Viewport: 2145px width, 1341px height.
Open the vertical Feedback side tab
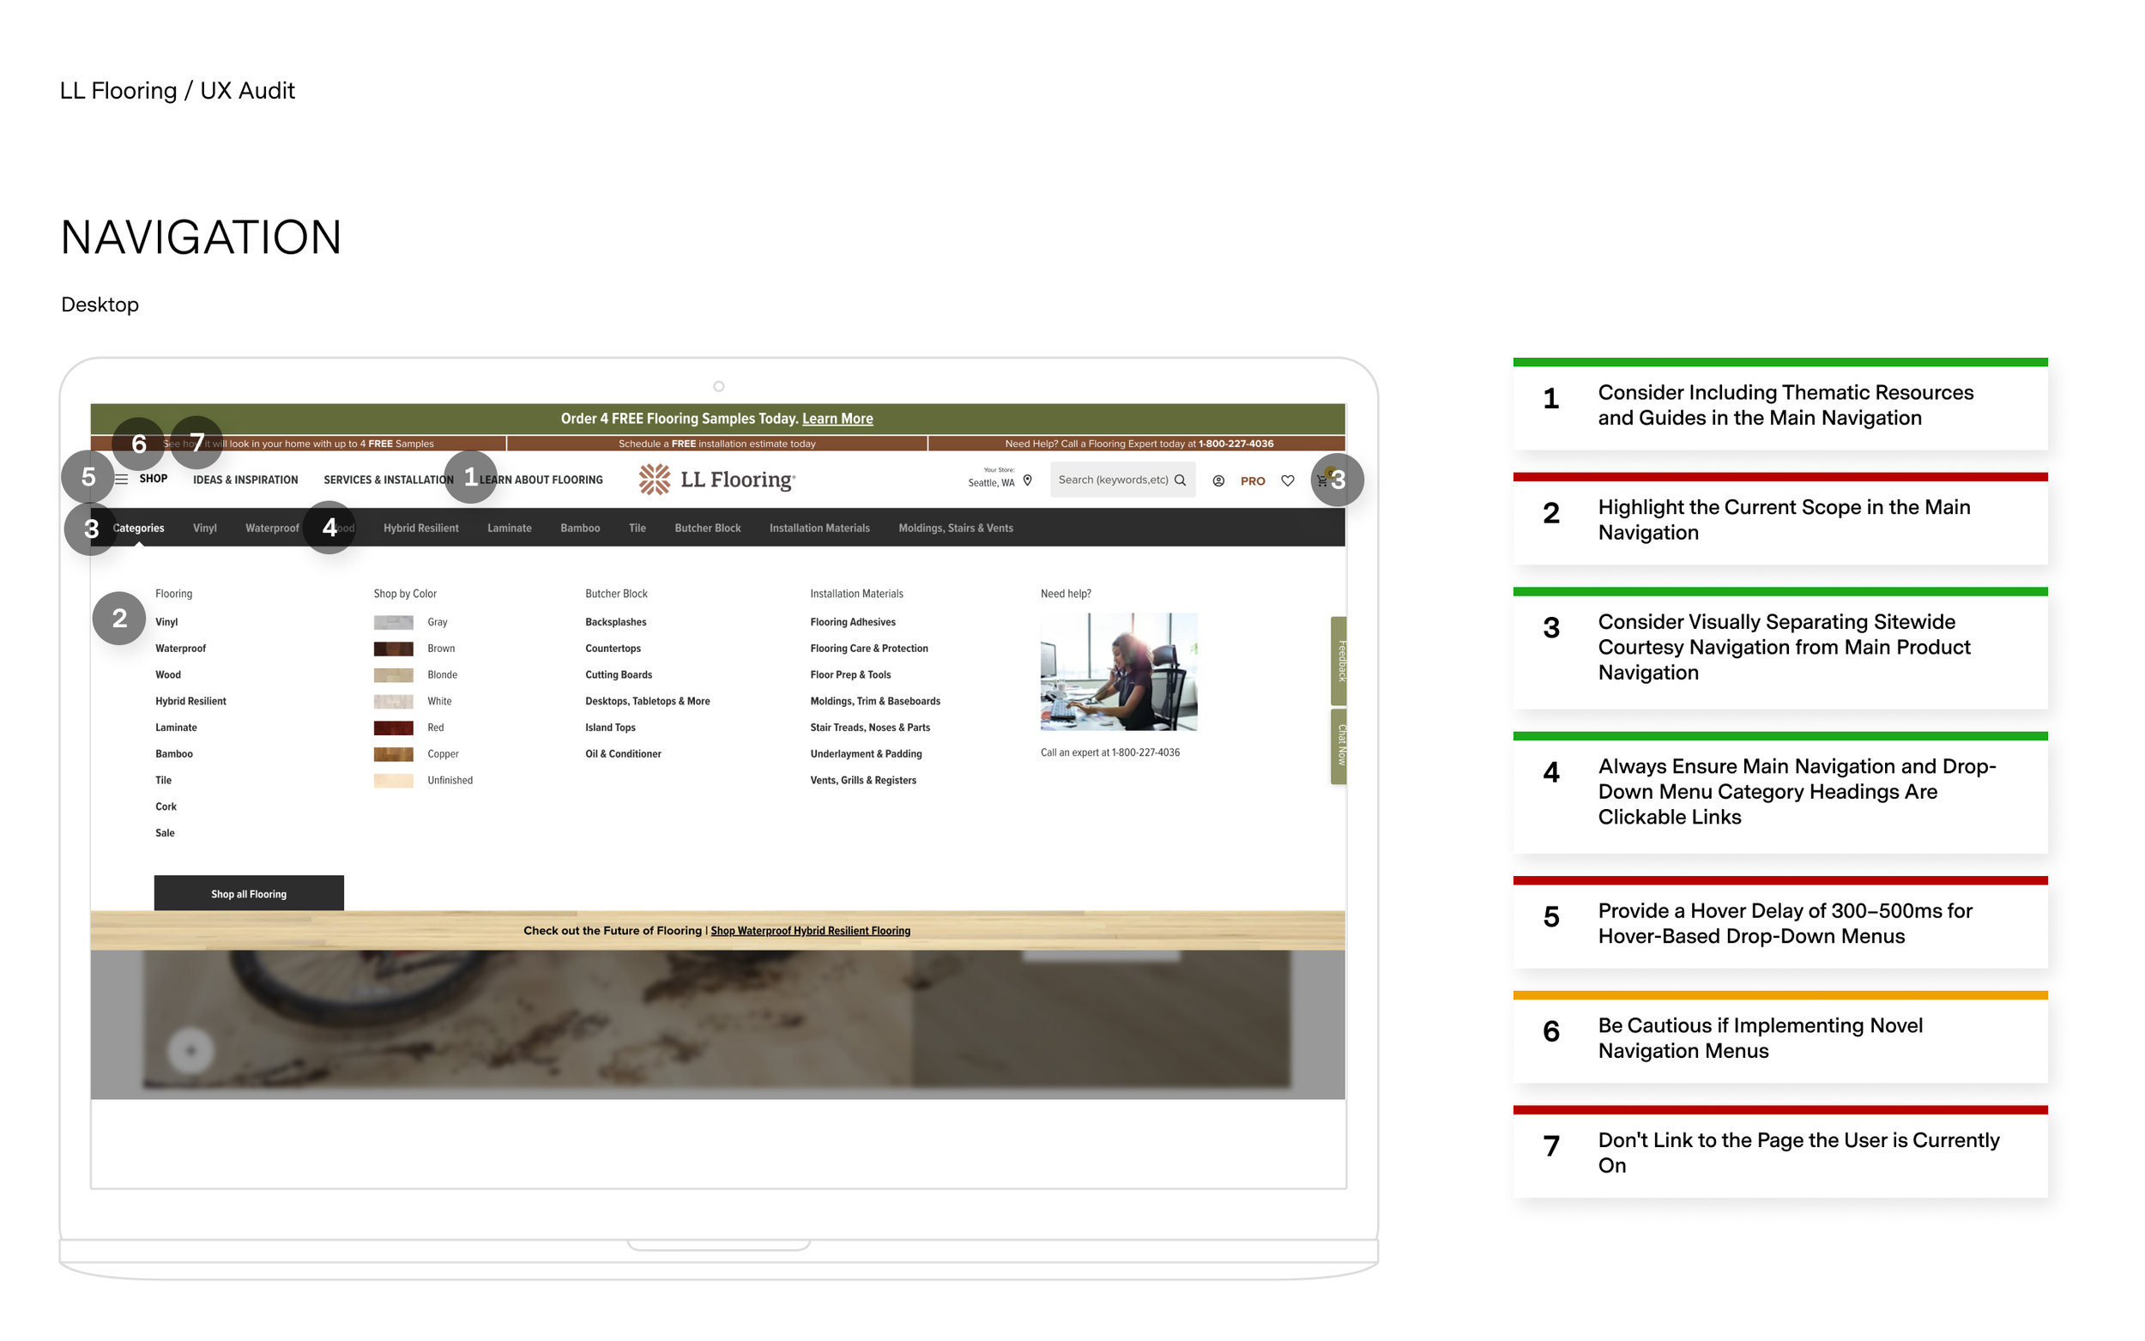pyautogui.click(x=1338, y=661)
